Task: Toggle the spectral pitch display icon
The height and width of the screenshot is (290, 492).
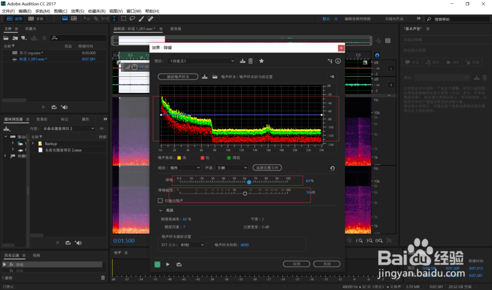Action: point(74,19)
